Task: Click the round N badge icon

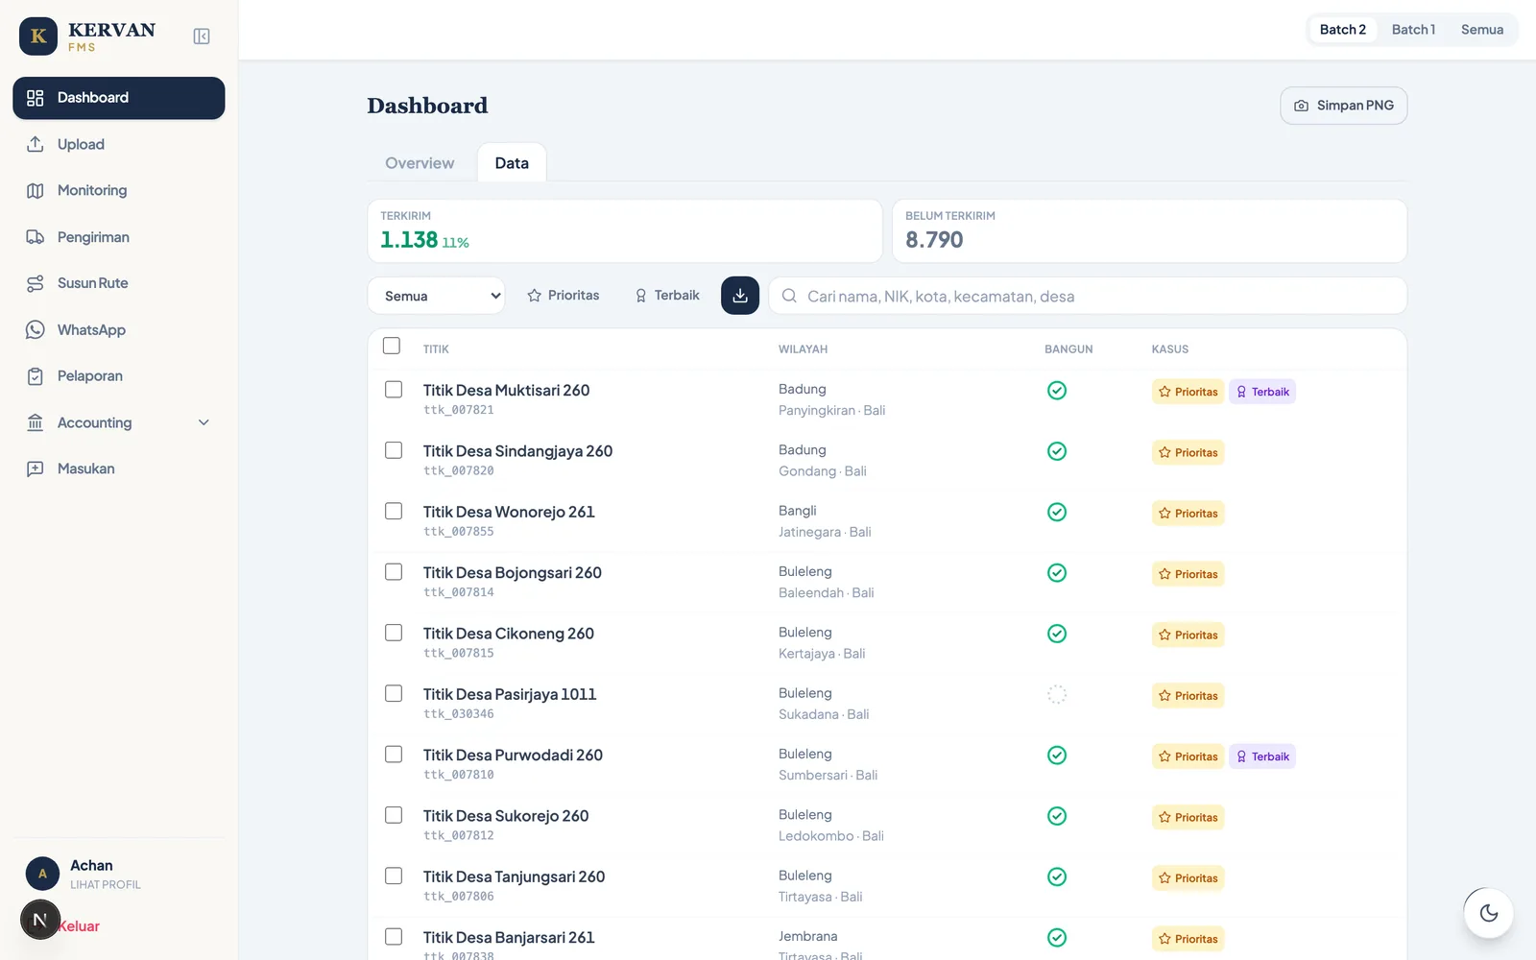Action: point(40,920)
